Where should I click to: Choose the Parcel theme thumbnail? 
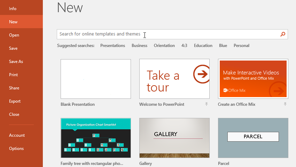click(x=253, y=138)
